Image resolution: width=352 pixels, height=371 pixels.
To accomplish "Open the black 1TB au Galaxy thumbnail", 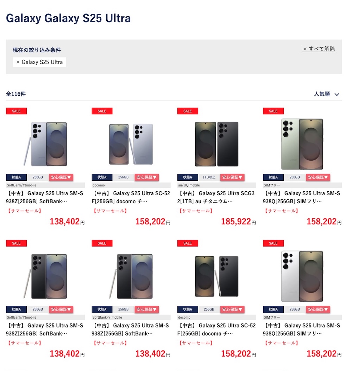I will pos(217,144).
